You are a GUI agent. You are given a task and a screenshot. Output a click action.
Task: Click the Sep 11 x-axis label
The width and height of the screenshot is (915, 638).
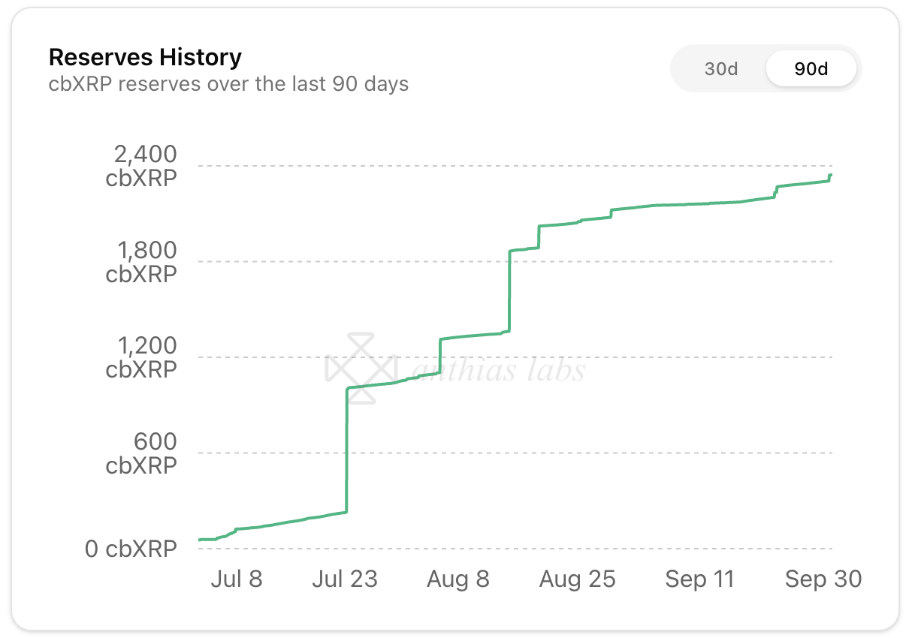[699, 579]
